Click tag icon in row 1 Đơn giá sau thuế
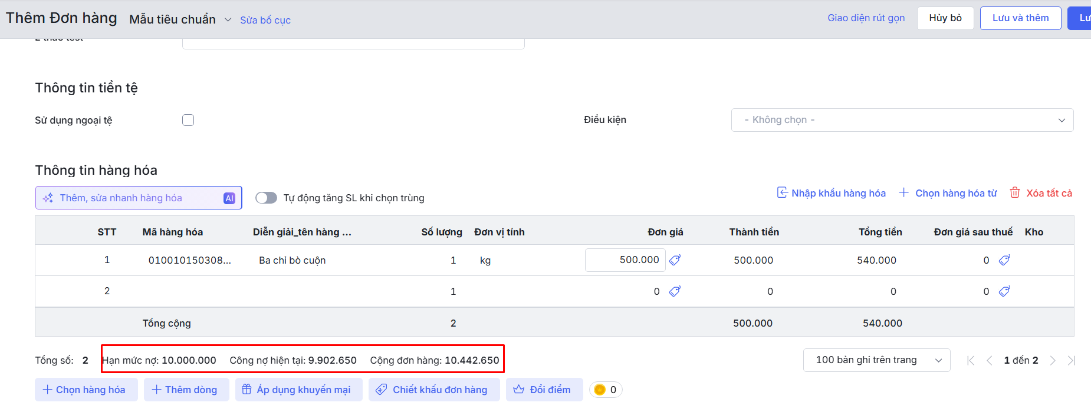Image resolution: width=1091 pixels, height=419 pixels. 1004,260
